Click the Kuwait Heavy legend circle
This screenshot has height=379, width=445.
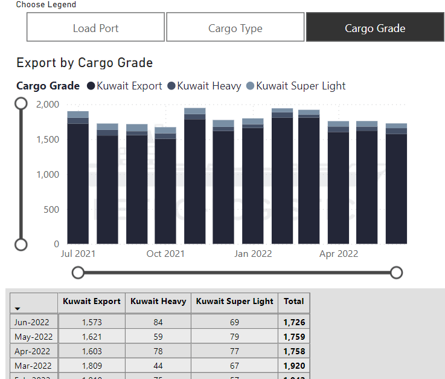tap(171, 86)
